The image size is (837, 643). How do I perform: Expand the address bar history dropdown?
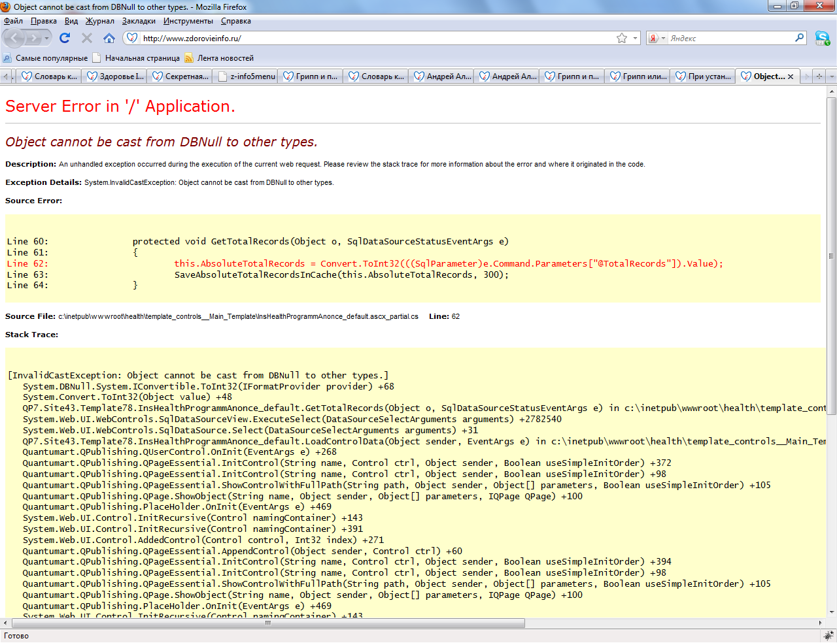click(635, 38)
